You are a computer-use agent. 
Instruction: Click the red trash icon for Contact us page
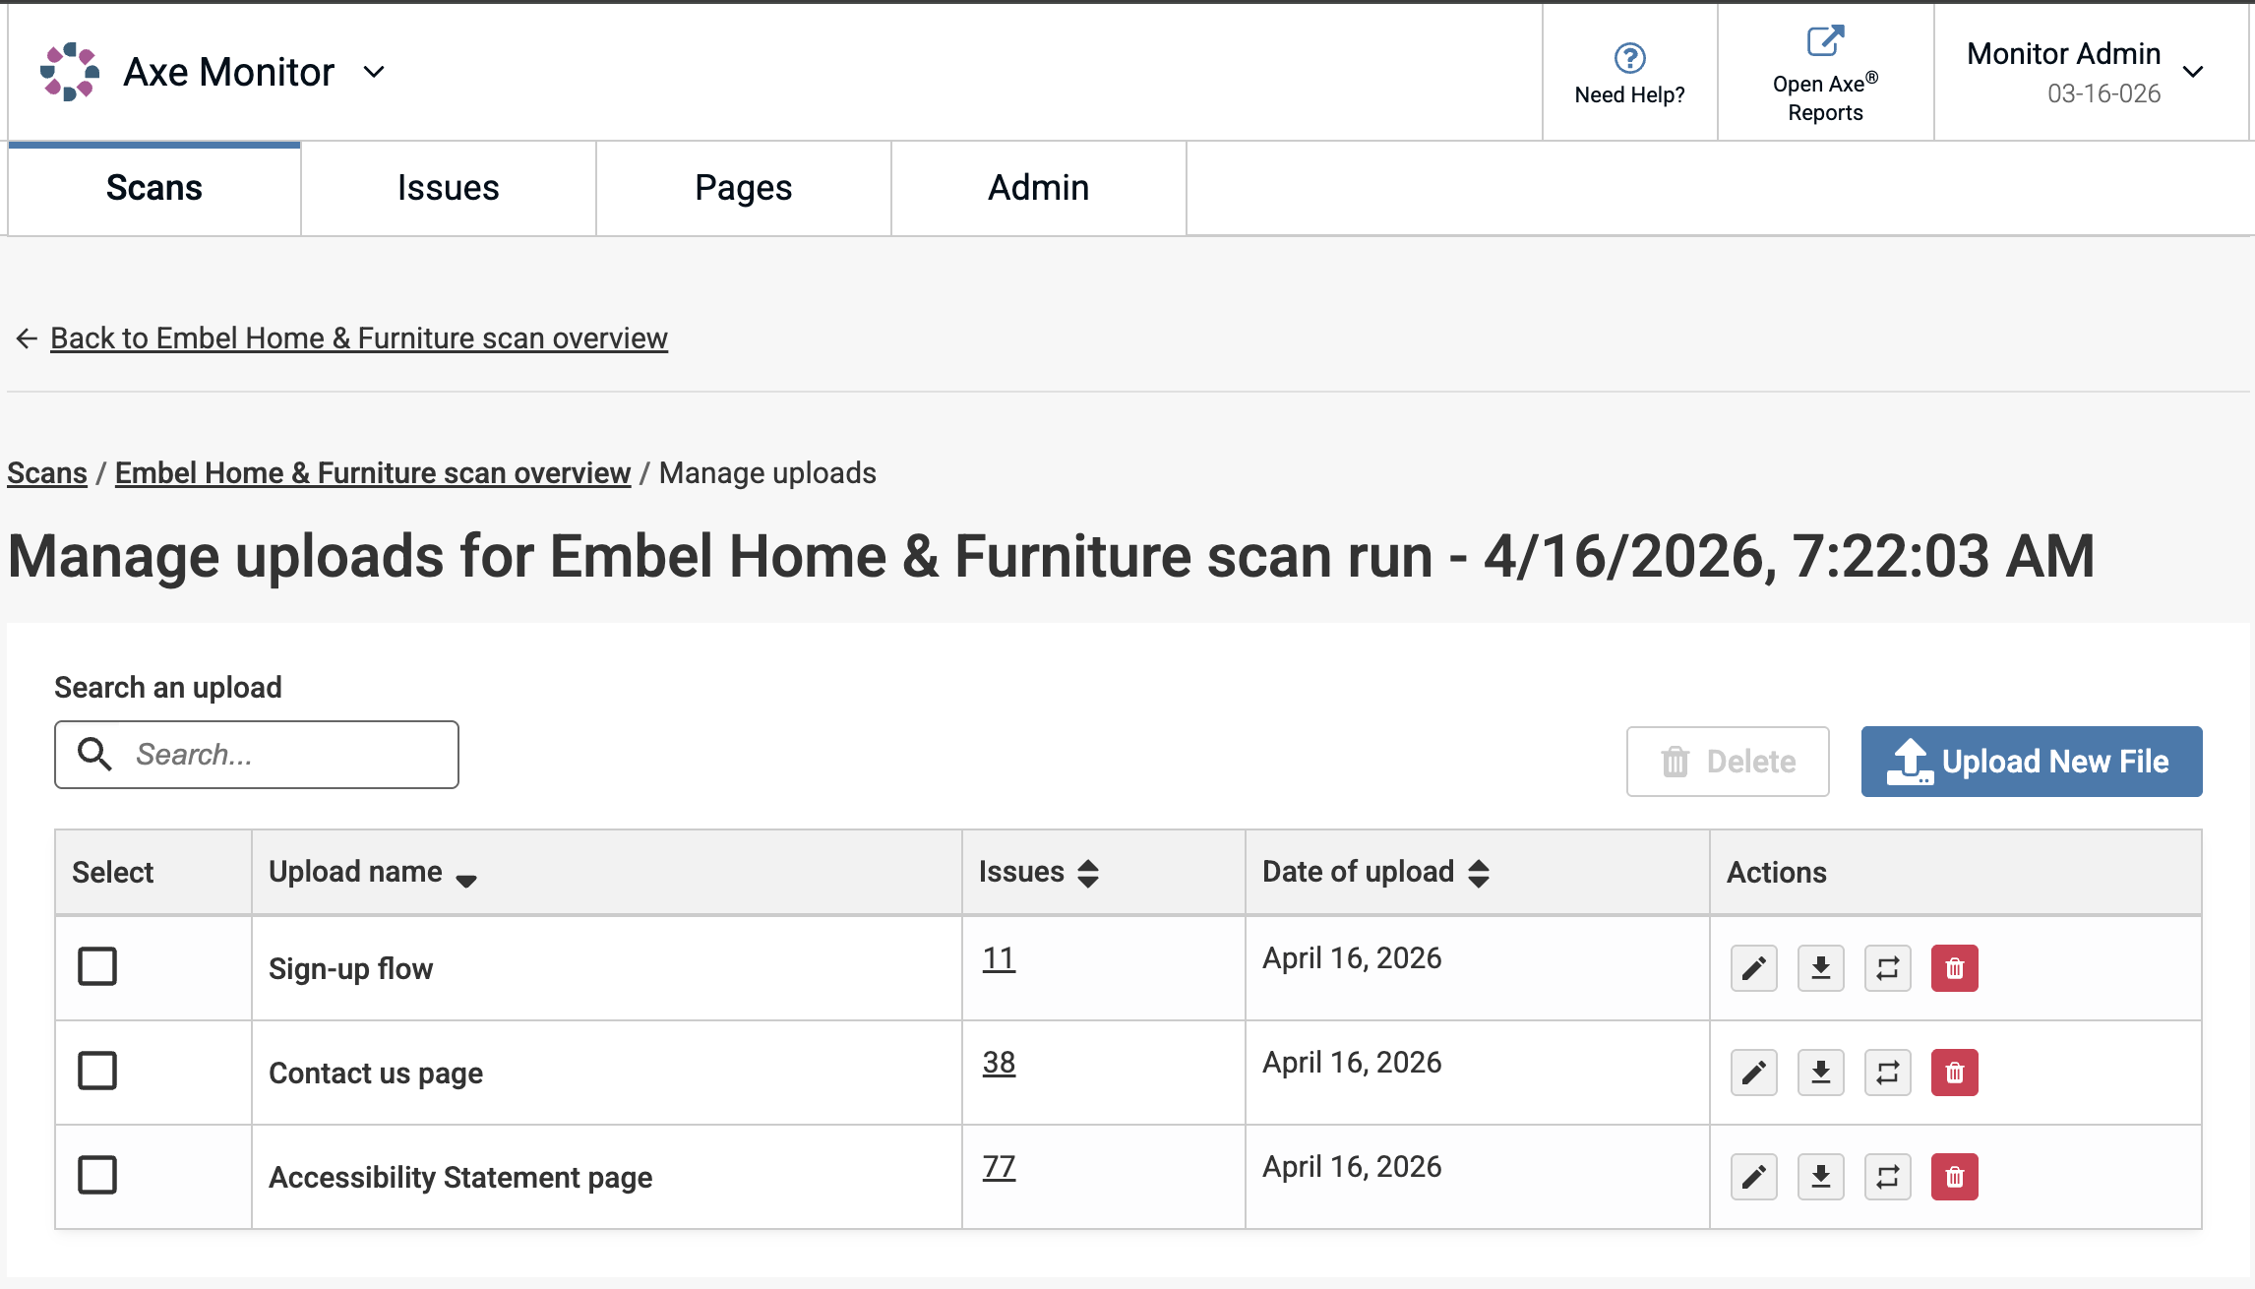pos(1954,1073)
